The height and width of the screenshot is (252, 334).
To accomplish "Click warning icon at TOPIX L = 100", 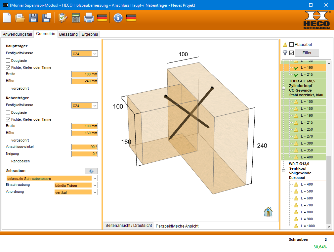I will tap(296, 102).
